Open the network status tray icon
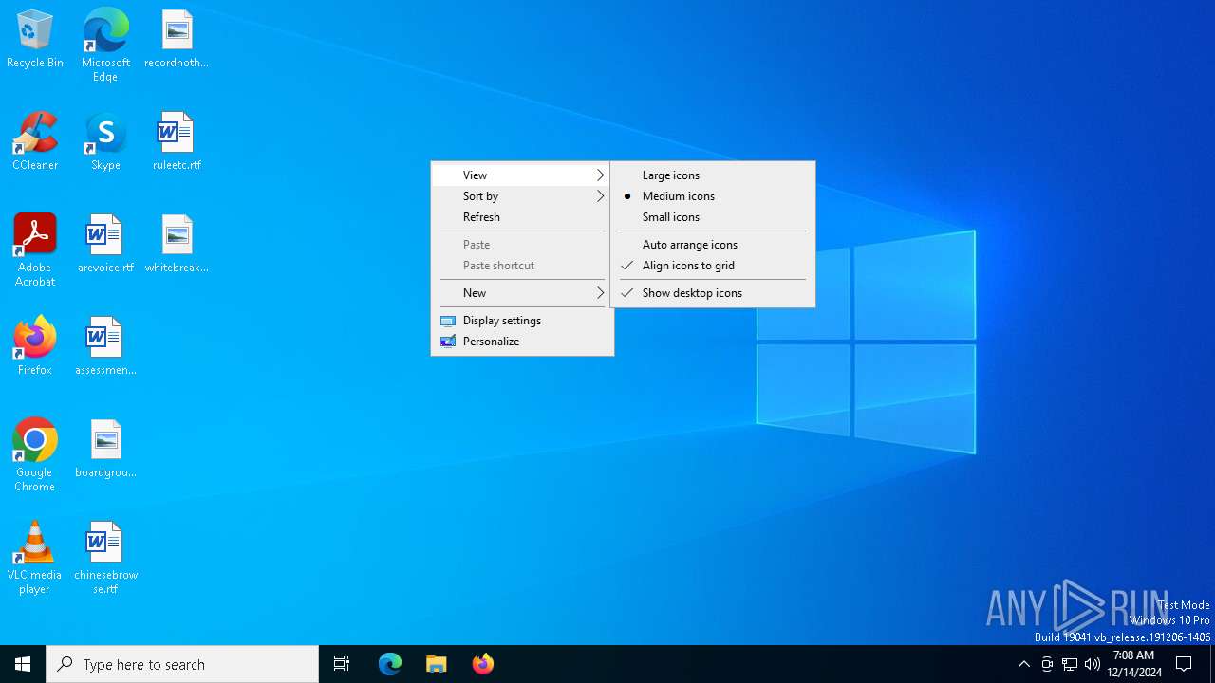The width and height of the screenshot is (1215, 683). click(x=1070, y=664)
